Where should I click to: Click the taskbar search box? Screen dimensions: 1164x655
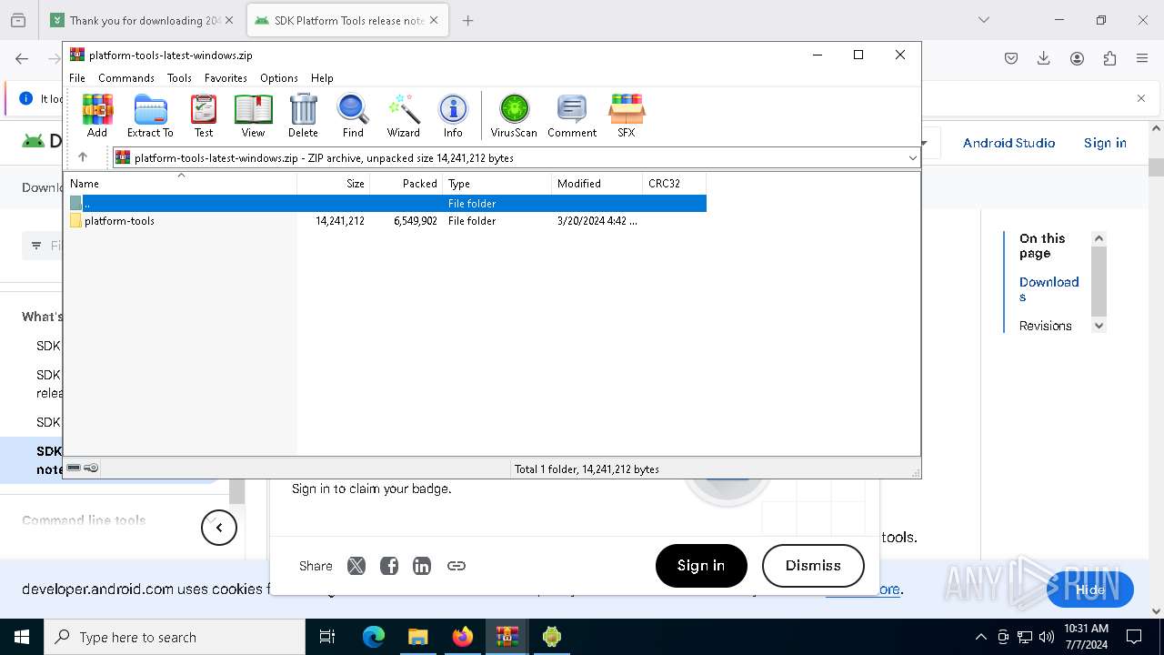click(175, 637)
